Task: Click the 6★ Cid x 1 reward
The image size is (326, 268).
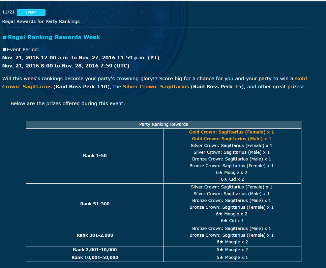Action: click(232, 221)
